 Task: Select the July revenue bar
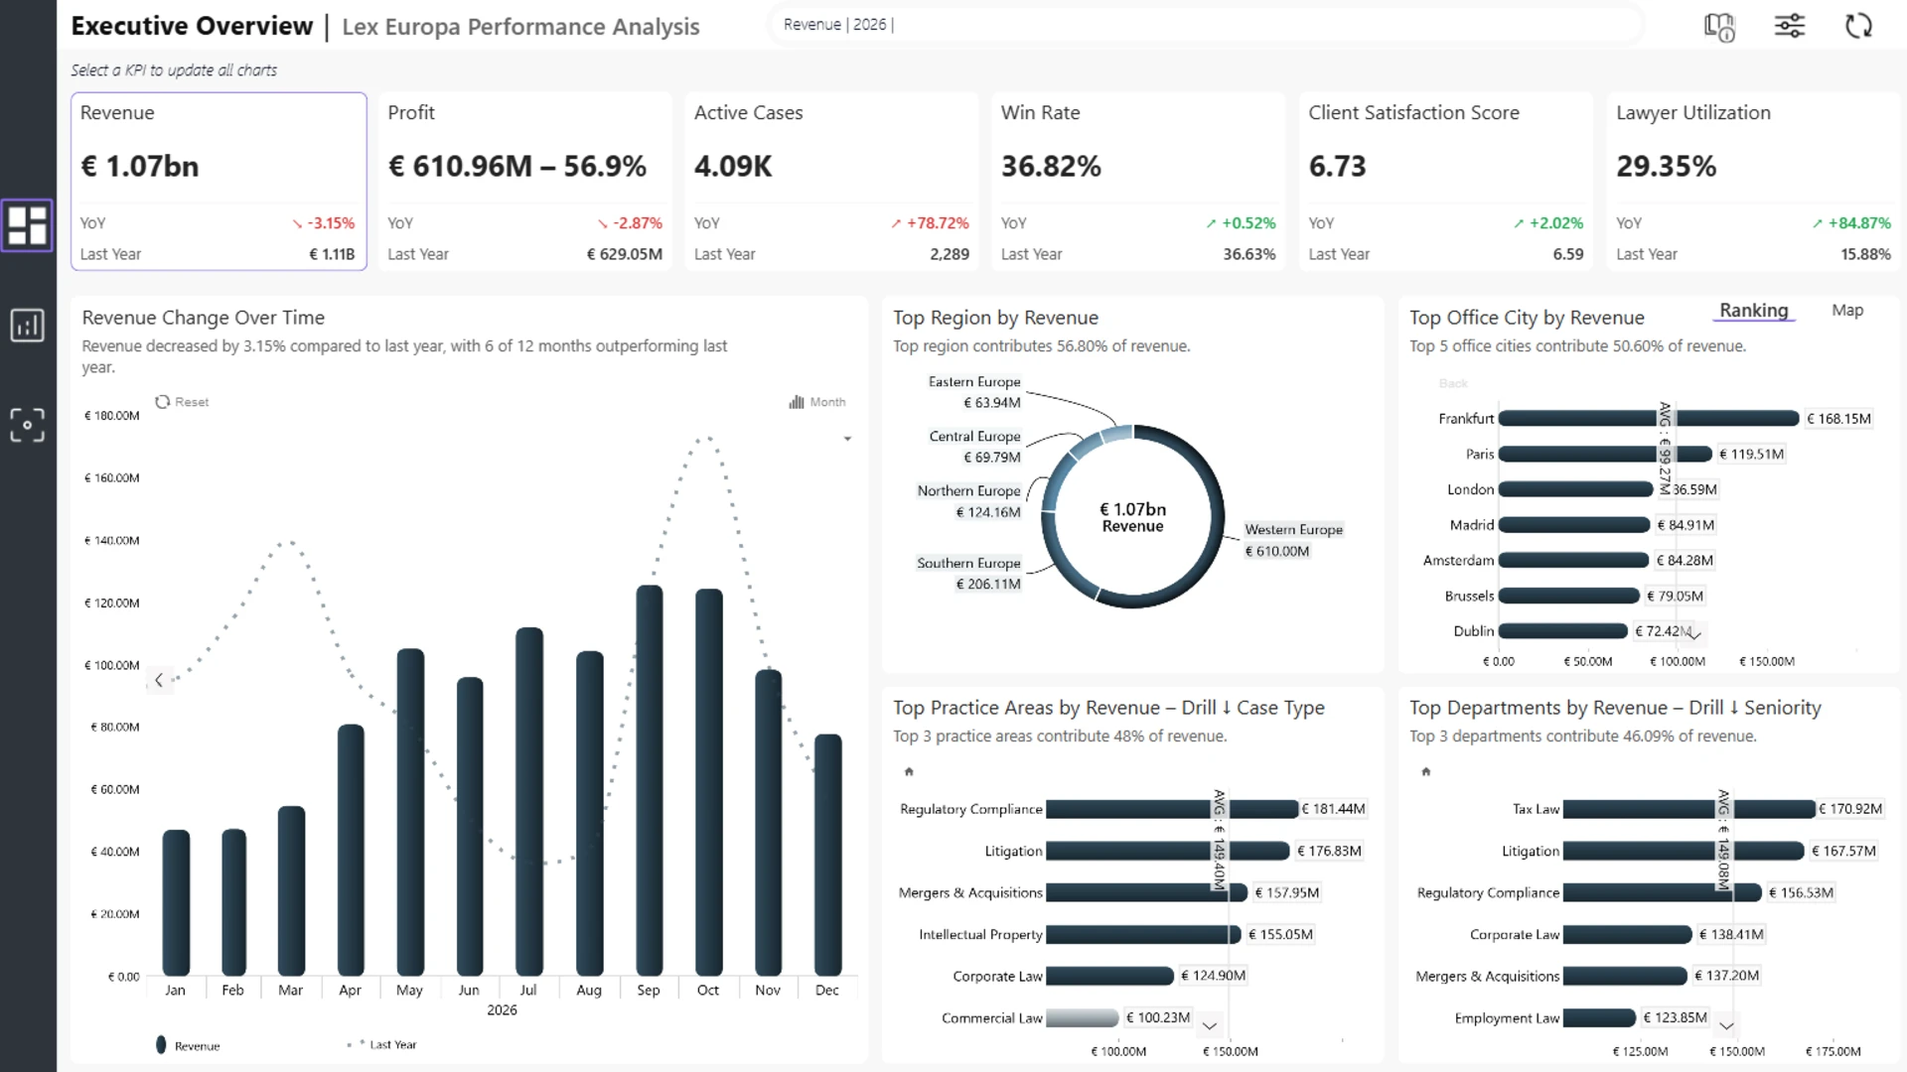click(x=529, y=801)
